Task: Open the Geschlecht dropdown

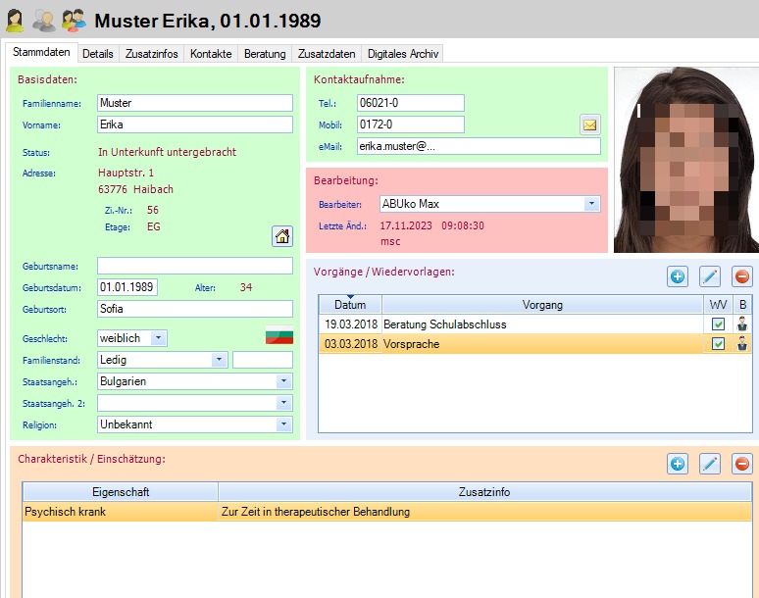Action: (159, 338)
